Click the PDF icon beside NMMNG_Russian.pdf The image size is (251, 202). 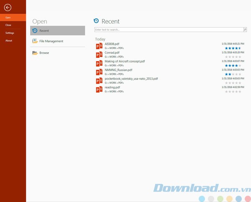click(x=99, y=72)
